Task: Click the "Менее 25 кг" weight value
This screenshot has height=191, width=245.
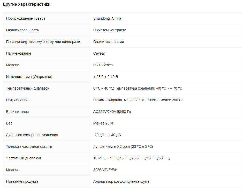Action: (103, 123)
